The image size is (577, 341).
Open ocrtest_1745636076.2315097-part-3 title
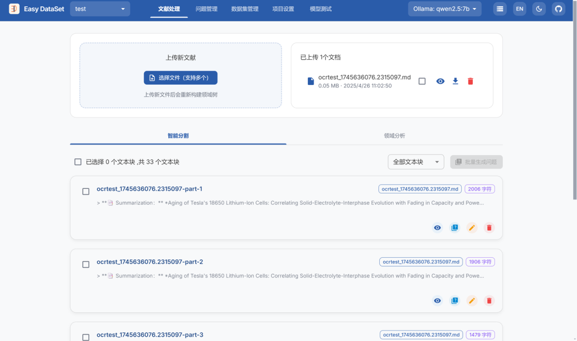pos(150,335)
